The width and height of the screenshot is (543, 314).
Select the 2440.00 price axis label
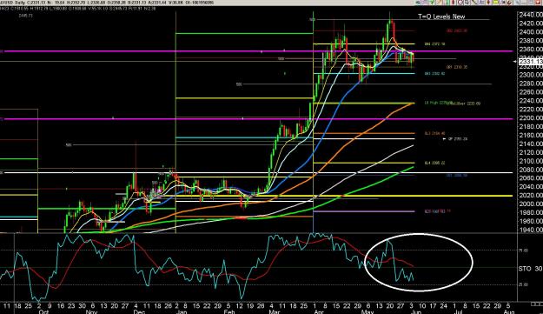(x=531, y=15)
